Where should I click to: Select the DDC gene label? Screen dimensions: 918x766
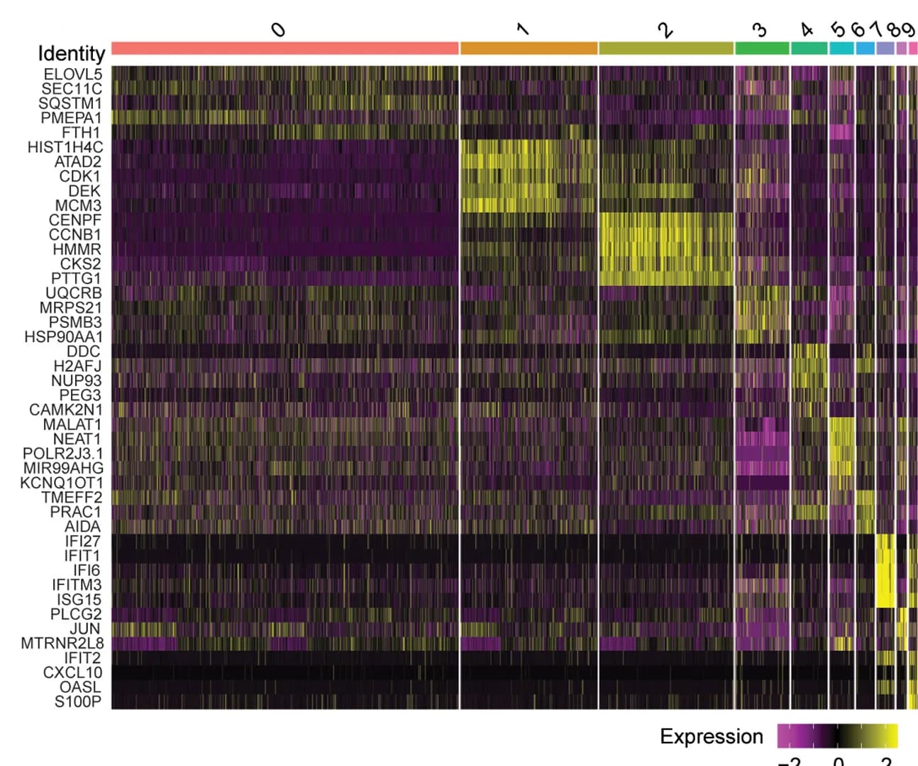pyautogui.click(x=84, y=351)
